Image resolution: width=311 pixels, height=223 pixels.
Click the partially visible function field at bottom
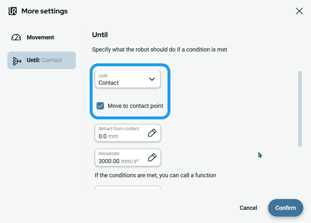click(127, 187)
